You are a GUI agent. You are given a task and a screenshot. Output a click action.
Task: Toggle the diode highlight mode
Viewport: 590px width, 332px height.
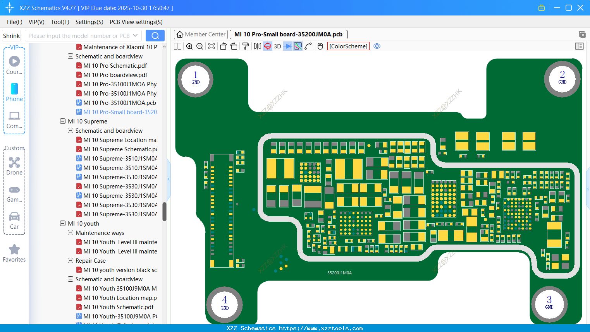click(x=288, y=46)
